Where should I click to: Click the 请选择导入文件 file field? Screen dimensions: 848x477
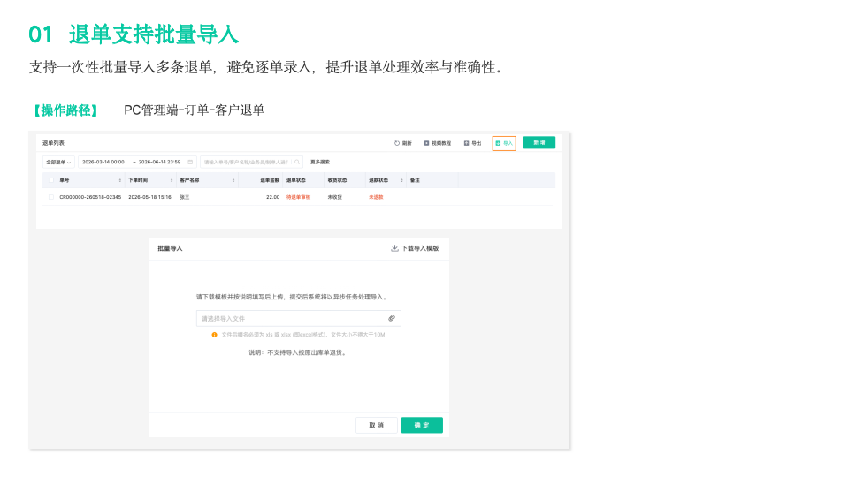pos(299,319)
